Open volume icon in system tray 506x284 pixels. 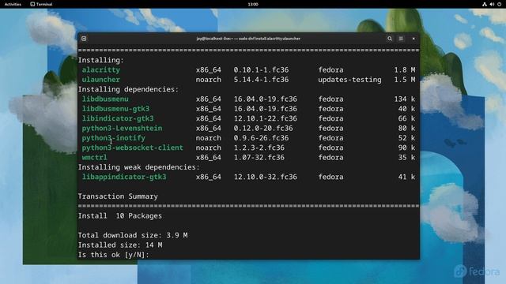492,4
